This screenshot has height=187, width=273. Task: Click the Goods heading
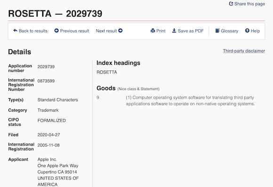click(106, 88)
